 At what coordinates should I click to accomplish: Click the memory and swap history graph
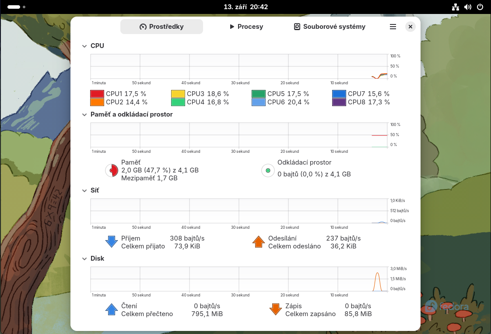[239, 135]
